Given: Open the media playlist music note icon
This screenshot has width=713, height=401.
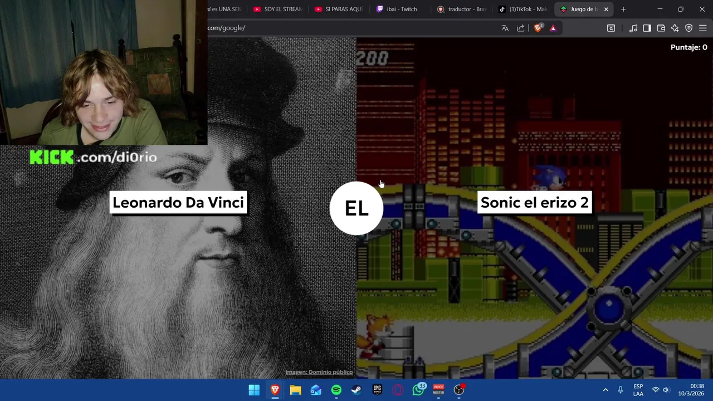Looking at the screenshot, I should point(633,28).
